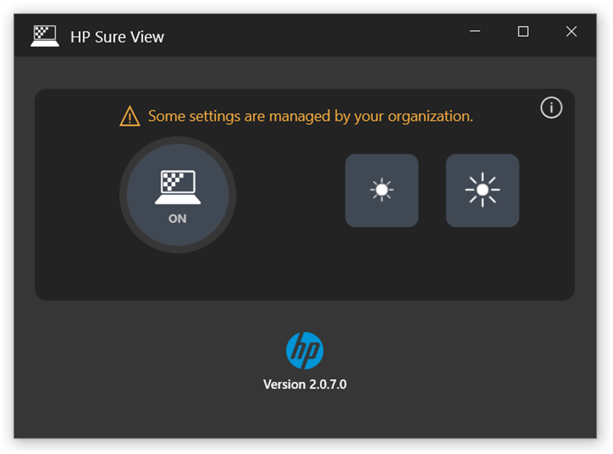Click the small sun brightness decrease icon

point(382,190)
